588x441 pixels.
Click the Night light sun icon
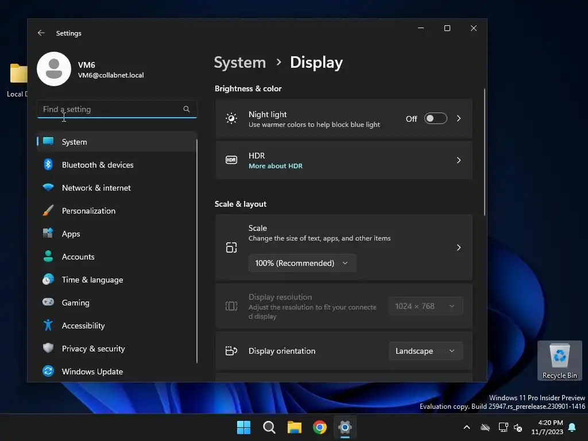[x=231, y=118]
